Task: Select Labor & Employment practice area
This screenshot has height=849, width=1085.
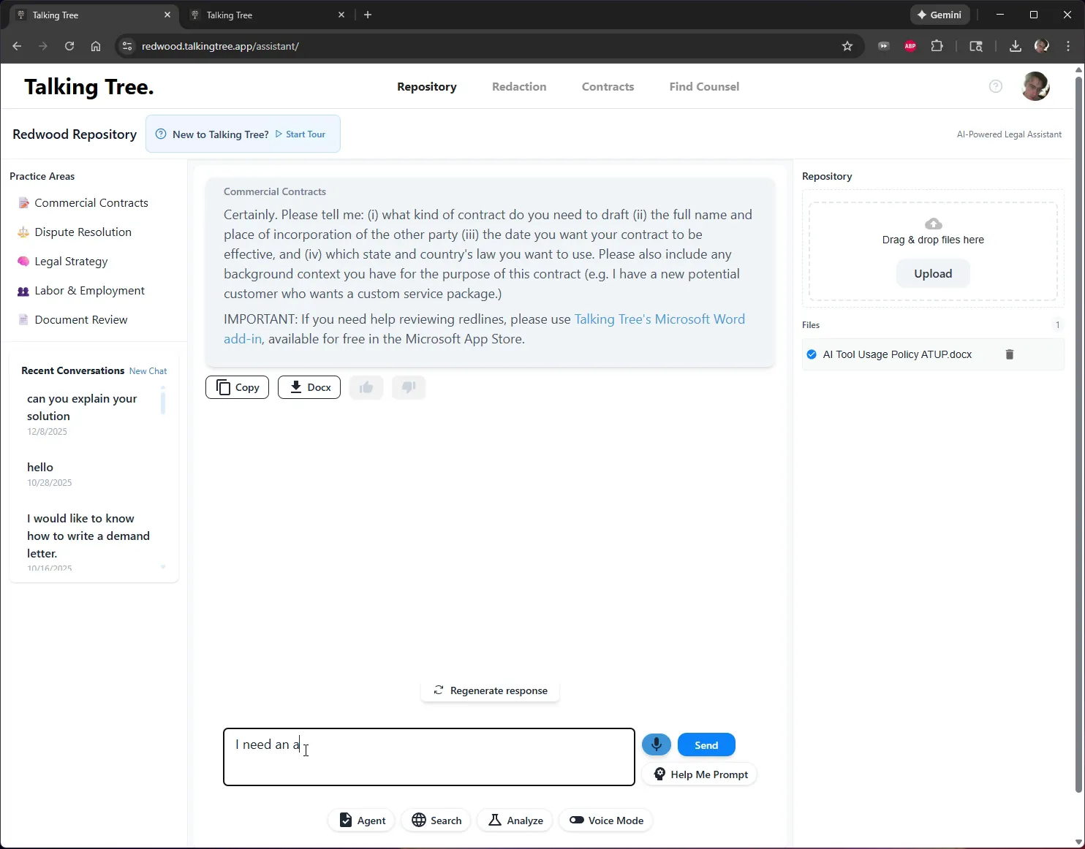Action: pyautogui.click(x=89, y=291)
